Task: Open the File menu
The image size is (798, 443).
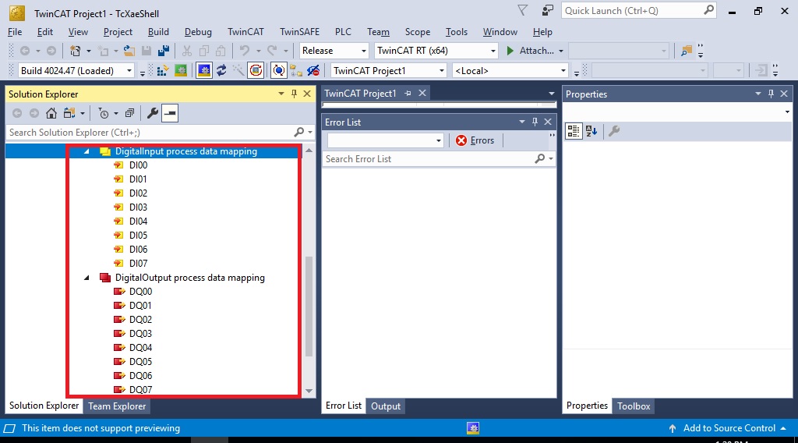Action: pyautogui.click(x=15, y=31)
